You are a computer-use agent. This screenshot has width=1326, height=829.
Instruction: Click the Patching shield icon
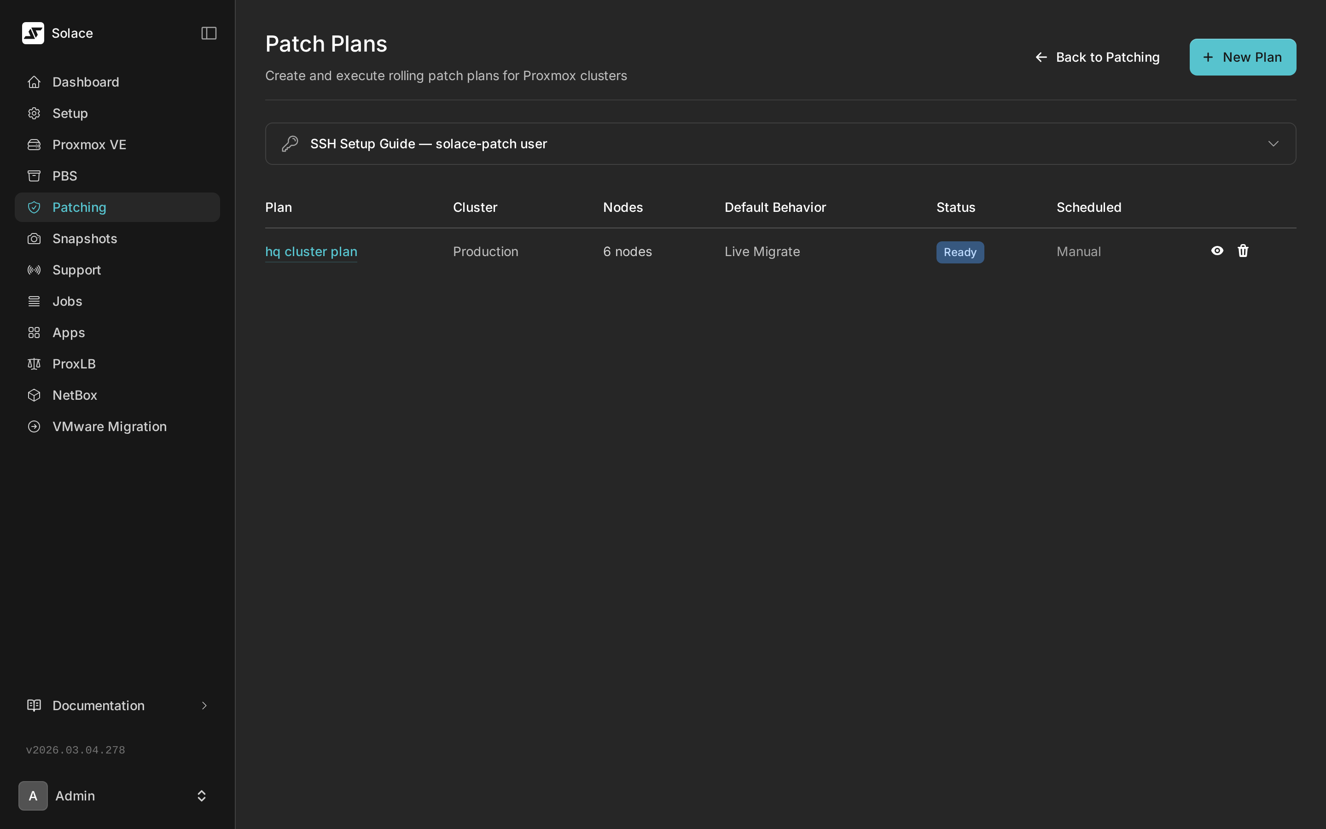pyautogui.click(x=34, y=207)
